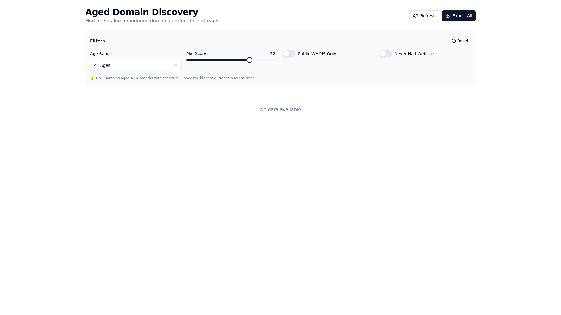Click the tip text about 4-24 months
Image resolution: width=561 pixels, height=315 pixels.
(x=179, y=78)
